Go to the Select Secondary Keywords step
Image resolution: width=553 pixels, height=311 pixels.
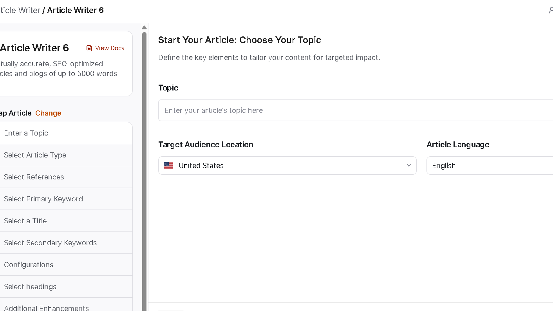coord(65,243)
